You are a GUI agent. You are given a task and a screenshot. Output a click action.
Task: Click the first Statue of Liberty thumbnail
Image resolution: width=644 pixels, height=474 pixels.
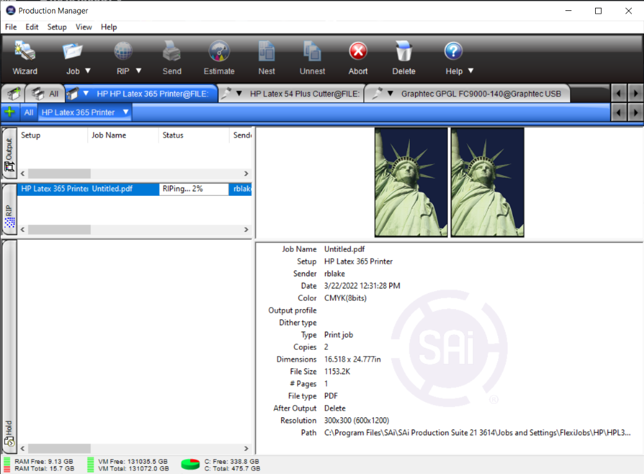[411, 182]
